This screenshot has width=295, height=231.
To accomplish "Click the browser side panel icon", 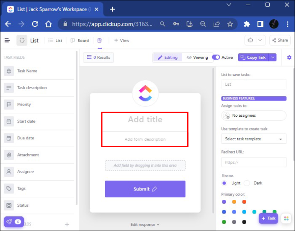I will 260,24.
